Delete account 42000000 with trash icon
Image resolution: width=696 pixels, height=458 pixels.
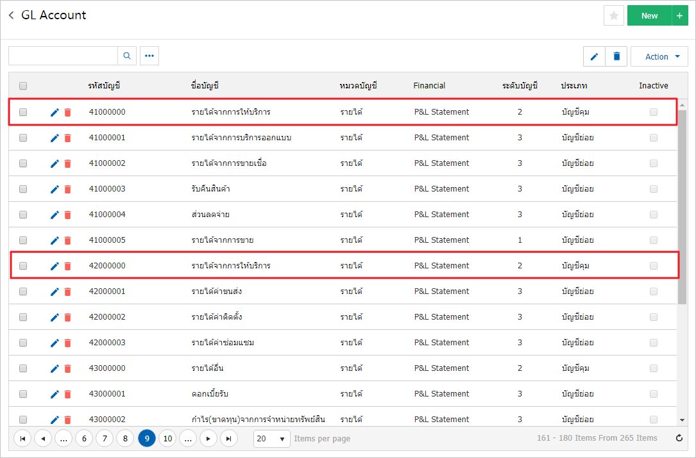tap(67, 266)
